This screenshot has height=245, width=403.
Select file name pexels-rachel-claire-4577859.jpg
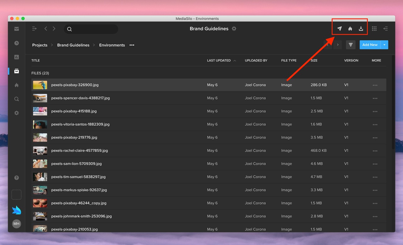coord(80,150)
